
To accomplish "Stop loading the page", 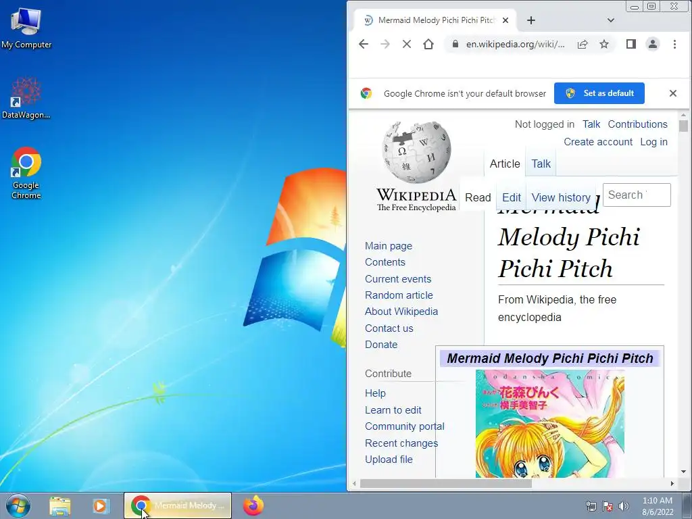I will coord(406,44).
